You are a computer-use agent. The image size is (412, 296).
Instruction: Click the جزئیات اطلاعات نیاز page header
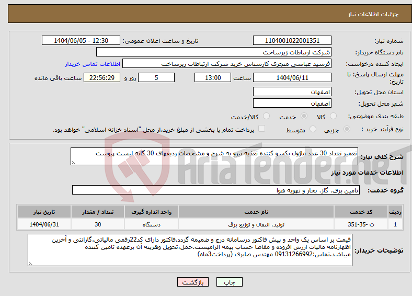click(x=373, y=14)
